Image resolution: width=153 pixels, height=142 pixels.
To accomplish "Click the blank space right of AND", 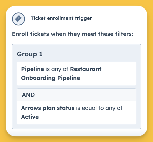I will click(x=85, y=95).
